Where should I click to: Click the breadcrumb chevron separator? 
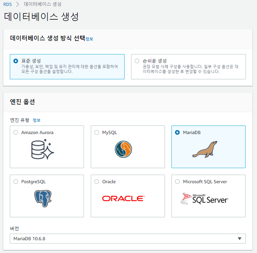(18, 4)
